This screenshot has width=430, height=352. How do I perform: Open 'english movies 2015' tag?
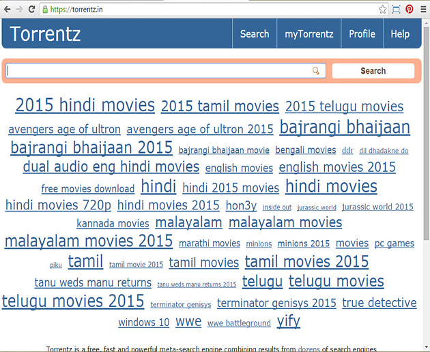point(337,167)
